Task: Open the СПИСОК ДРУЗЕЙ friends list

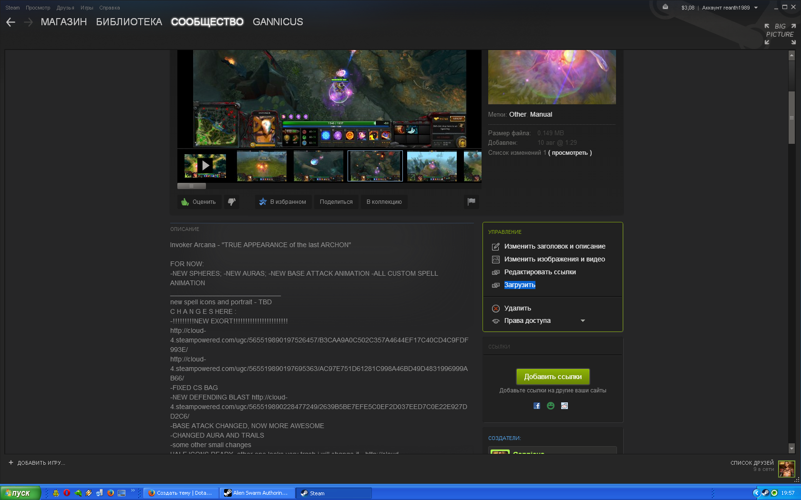Action: pos(752,463)
